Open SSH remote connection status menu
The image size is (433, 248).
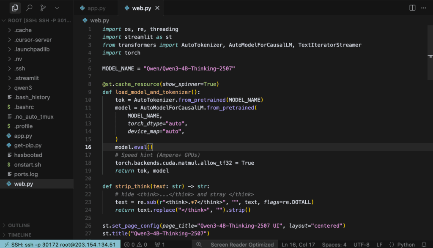pyautogui.click(x=60, y=245)
